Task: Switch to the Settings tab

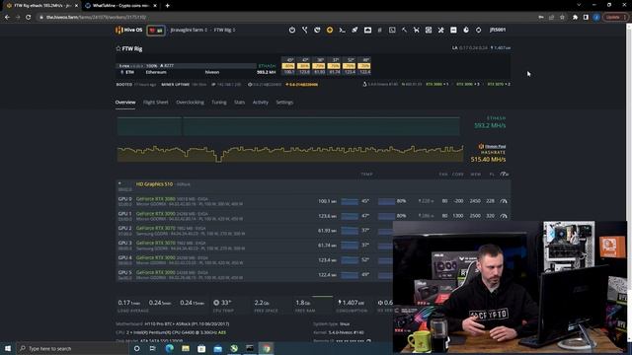Action: [x=284, y=103]
